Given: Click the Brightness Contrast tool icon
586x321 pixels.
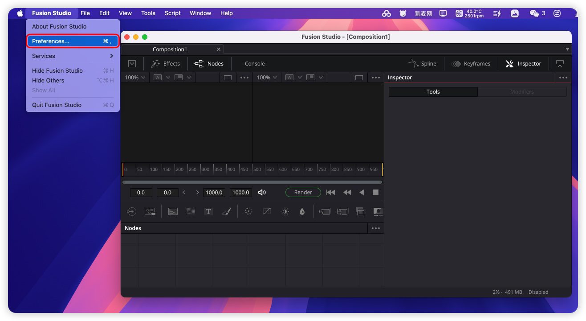Looking at the screenshot, I should [x=285, y=211].
